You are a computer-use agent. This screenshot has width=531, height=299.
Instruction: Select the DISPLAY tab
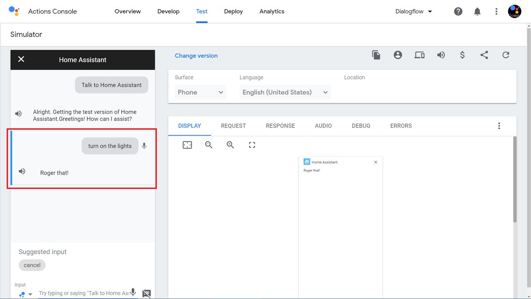190,126
